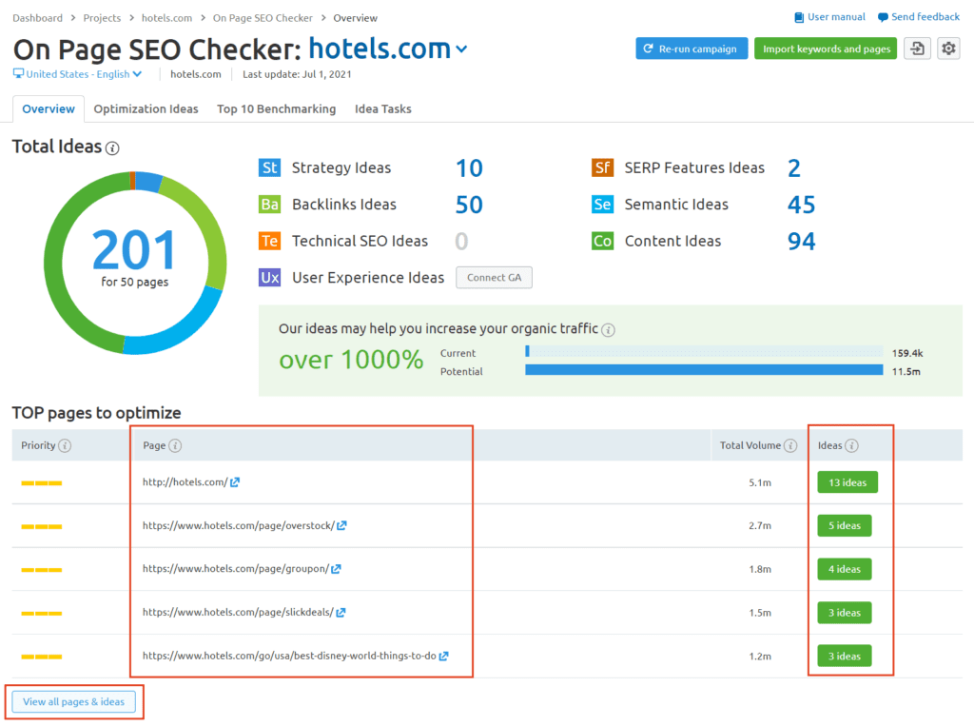Click the page/groupon/ URL link
This screenshot has height=726, width=974.
(236, 569)
